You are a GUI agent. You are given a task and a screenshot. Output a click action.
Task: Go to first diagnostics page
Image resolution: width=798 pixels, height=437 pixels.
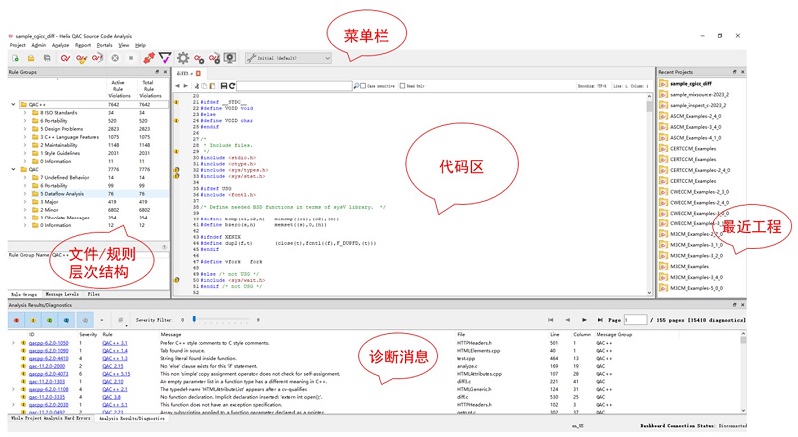tap(551, 320)
